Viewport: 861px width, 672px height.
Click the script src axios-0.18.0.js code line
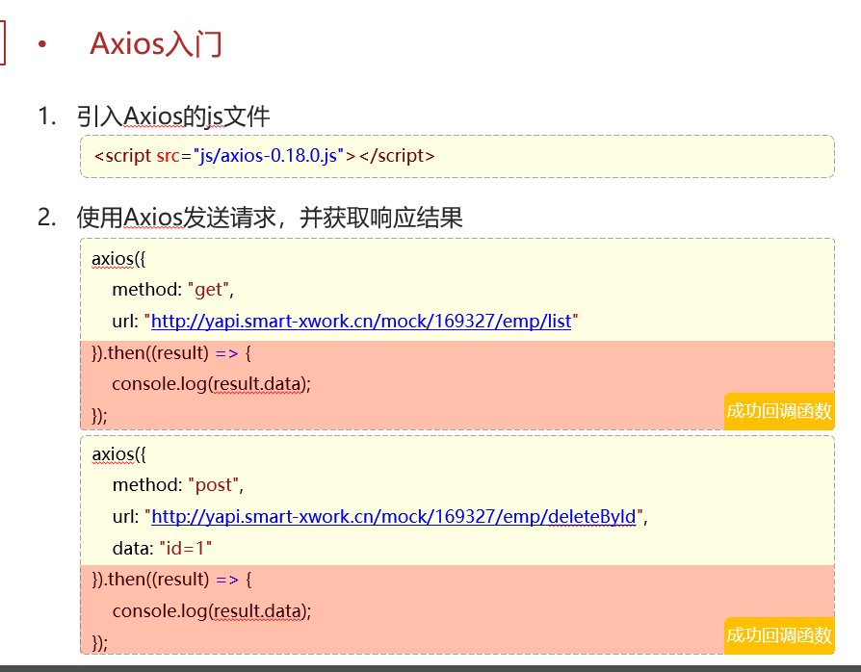coord(264,156)
